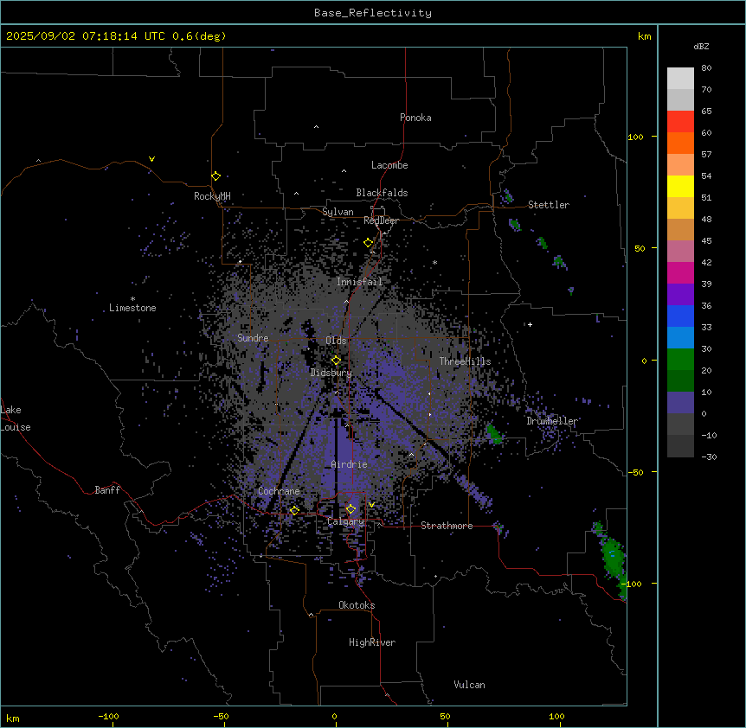Screen dimensions: 746x728
Task: Click the dBZ legend heading
Action: [701, 46]
